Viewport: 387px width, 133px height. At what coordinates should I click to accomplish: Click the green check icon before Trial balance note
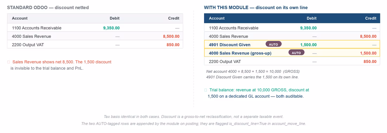click(x=205, y=90)
